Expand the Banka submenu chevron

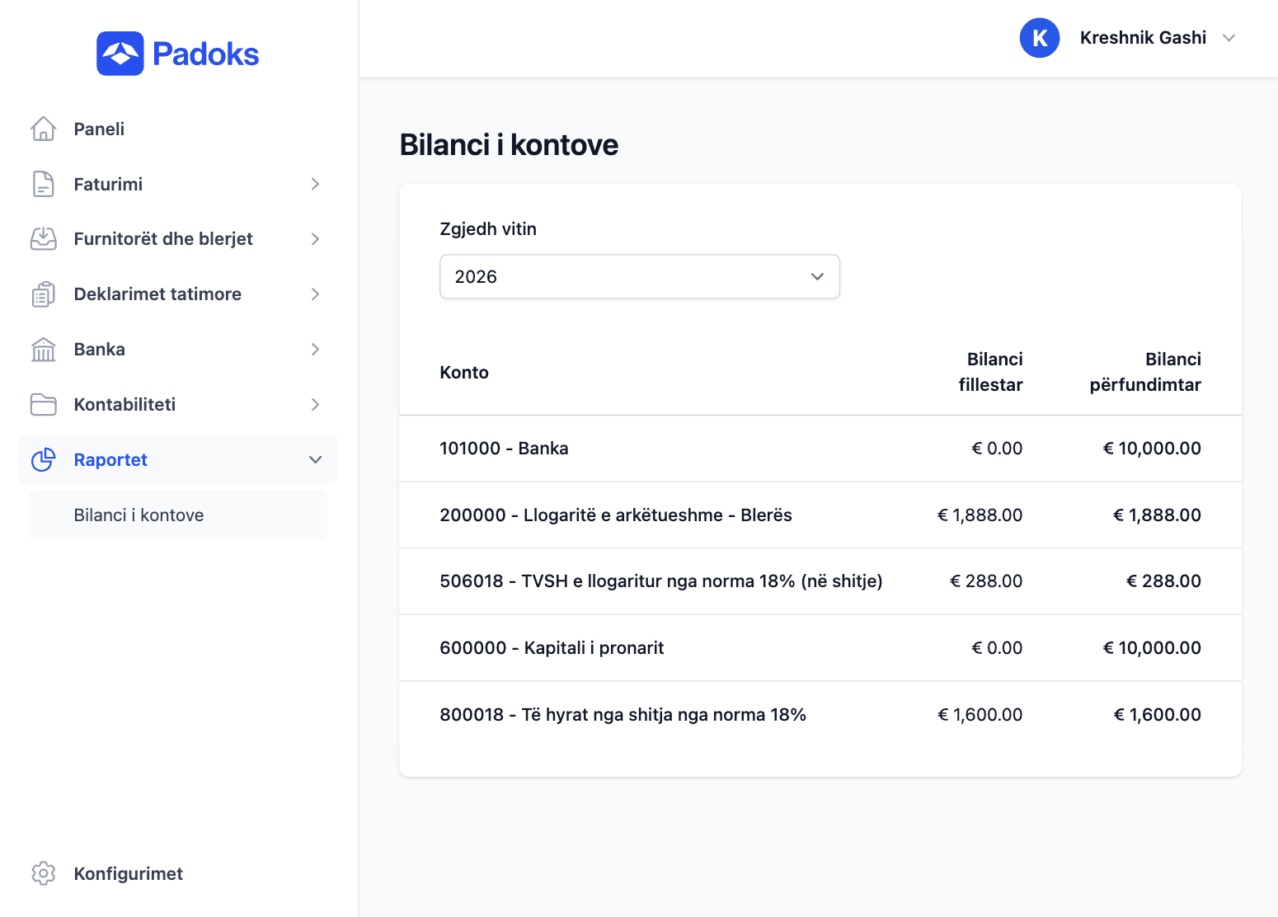coord(315,350)
